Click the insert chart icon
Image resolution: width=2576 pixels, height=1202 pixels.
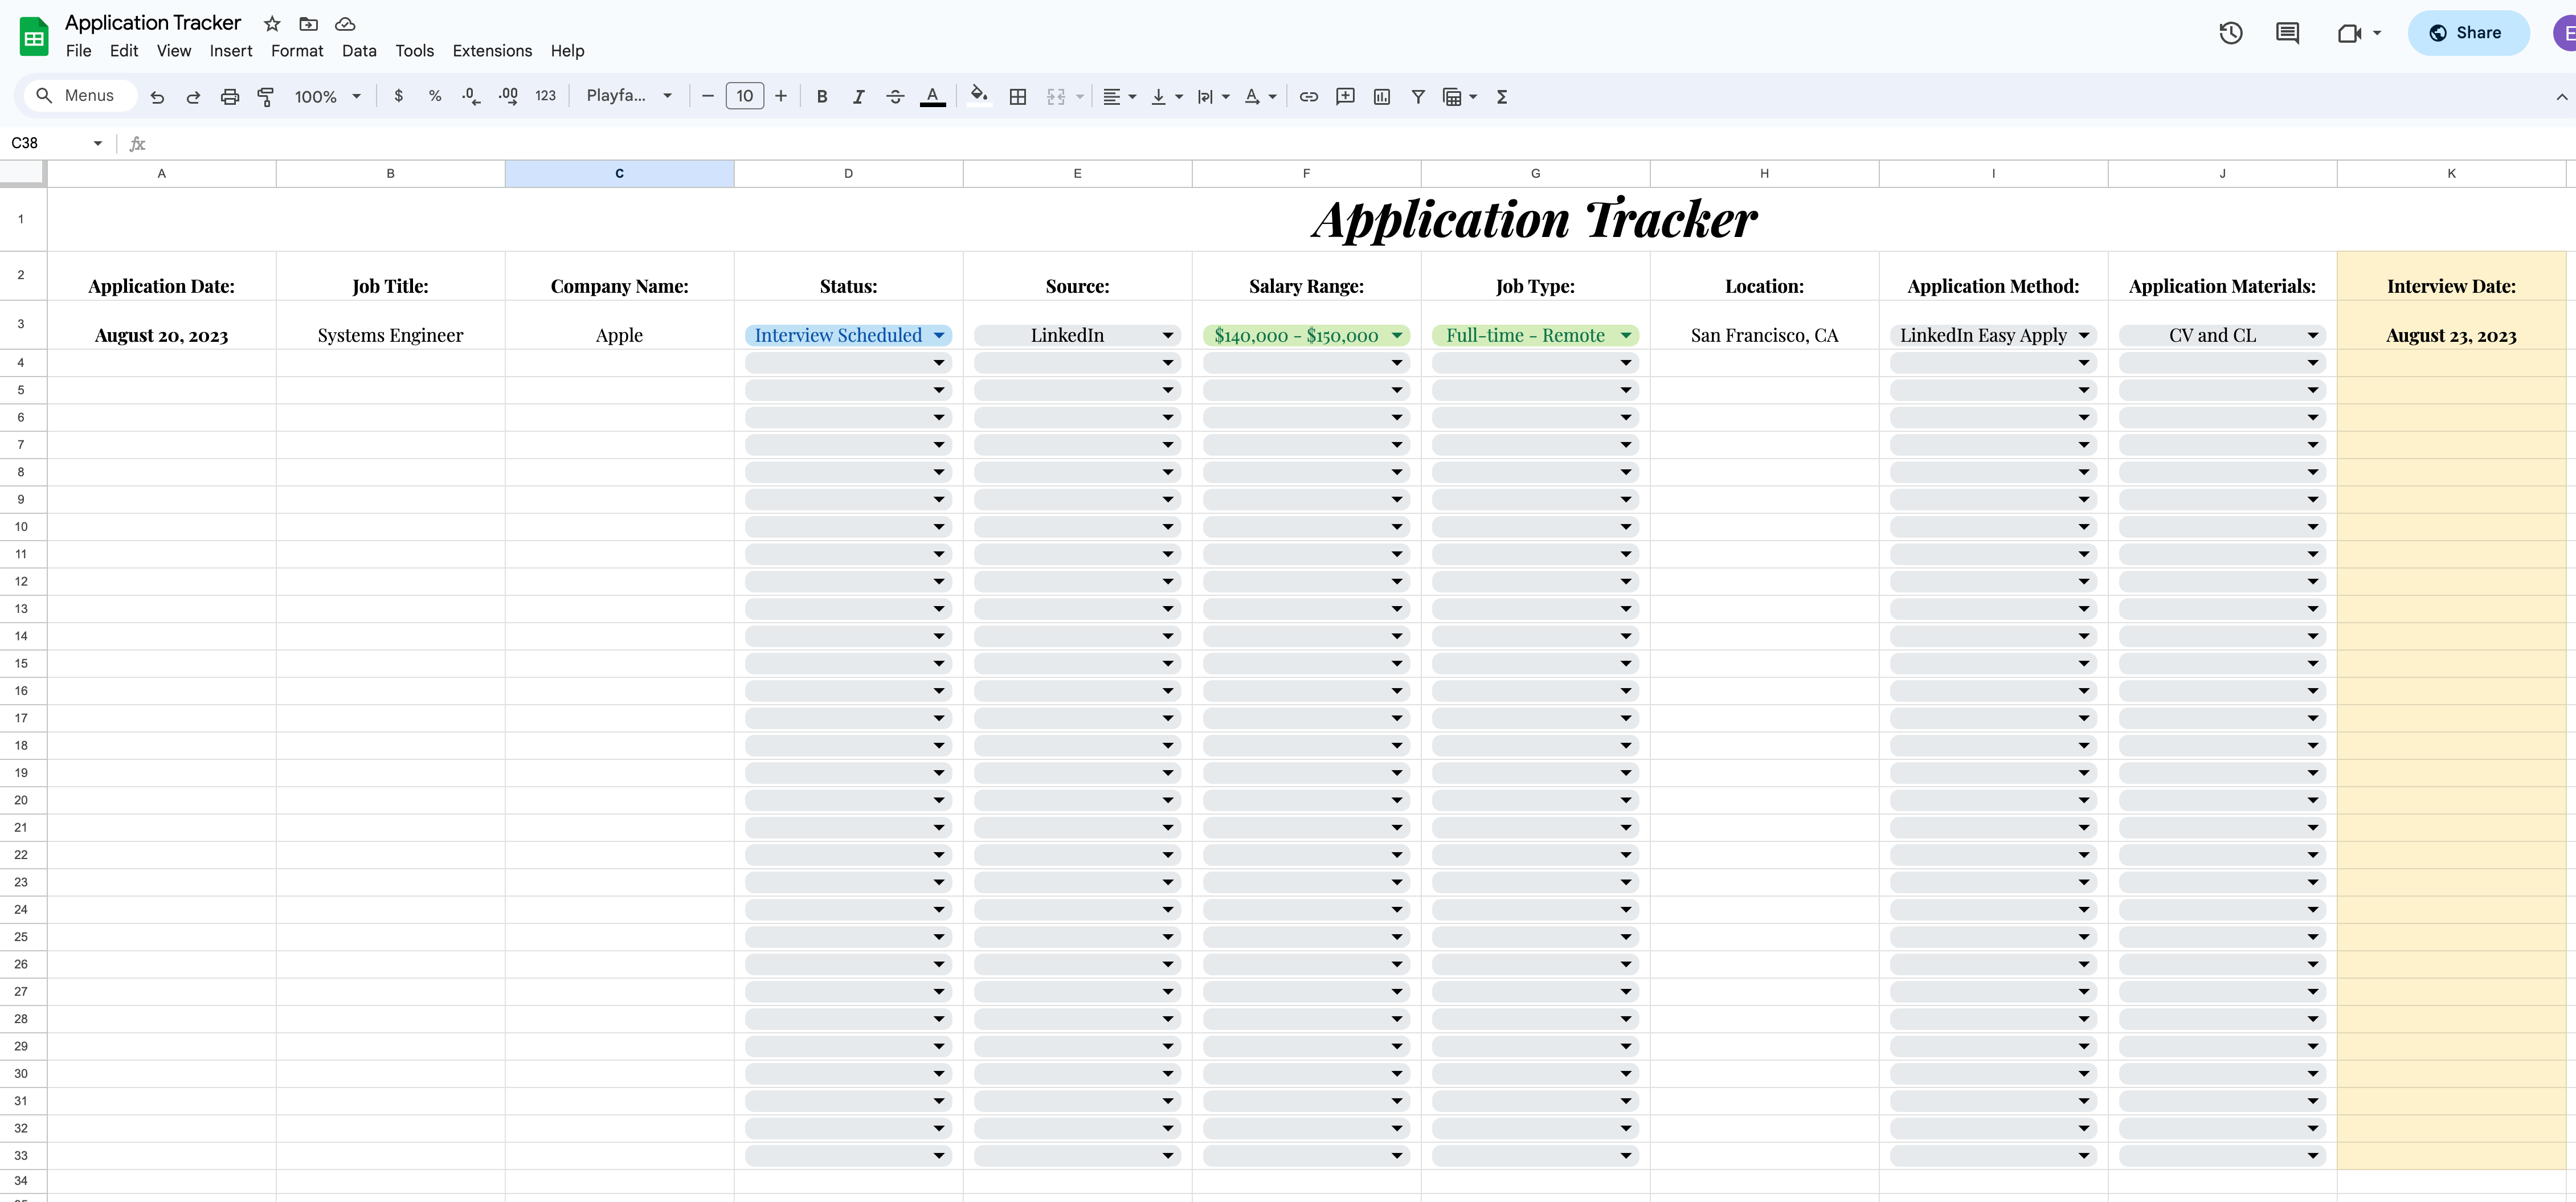coord(1382,97)
